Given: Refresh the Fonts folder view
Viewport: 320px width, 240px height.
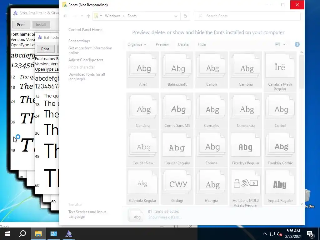Looking at the screenshot, I should coord(185,16).
